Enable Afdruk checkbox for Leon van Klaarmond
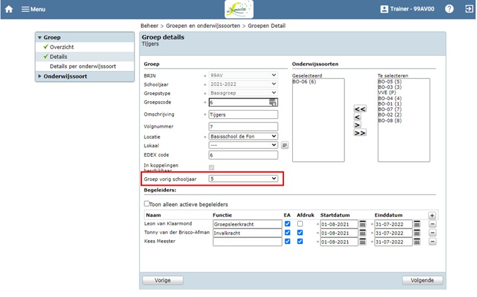The width and height of the screenshot is (477, 297). point(300,224)
